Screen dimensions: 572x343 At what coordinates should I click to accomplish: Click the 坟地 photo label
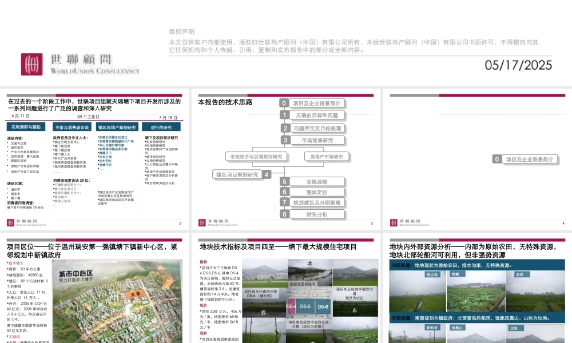pyautogui.click(x=514, y=328)
